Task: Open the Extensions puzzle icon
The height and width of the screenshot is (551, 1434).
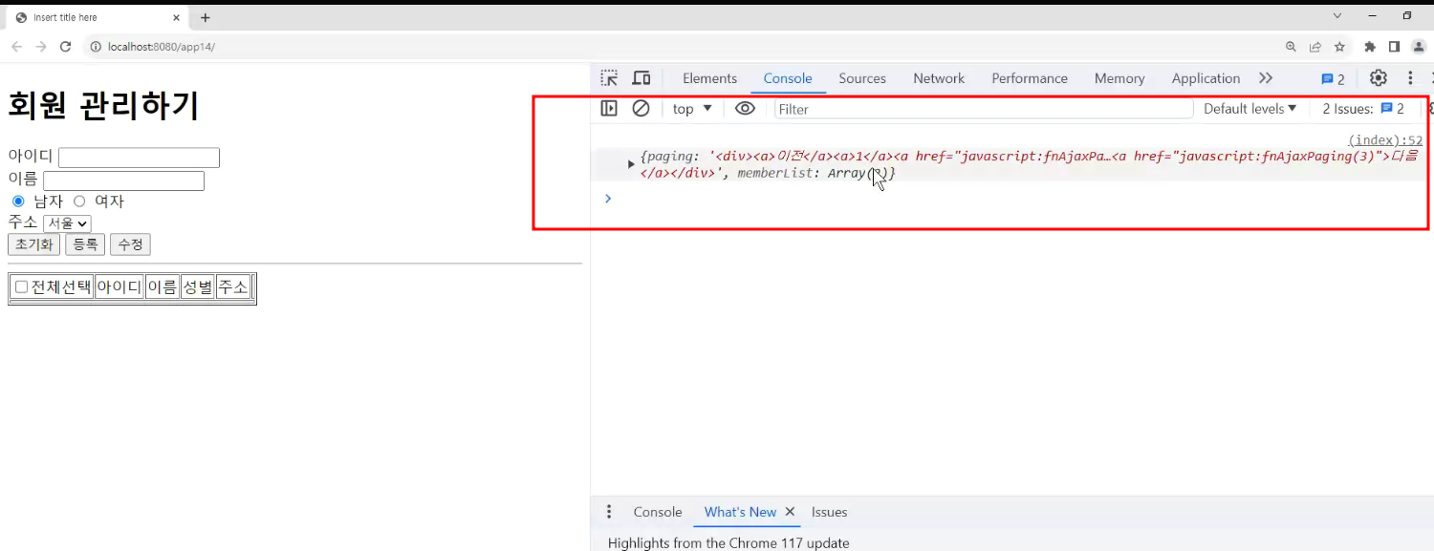Action: coord(1370,47)
